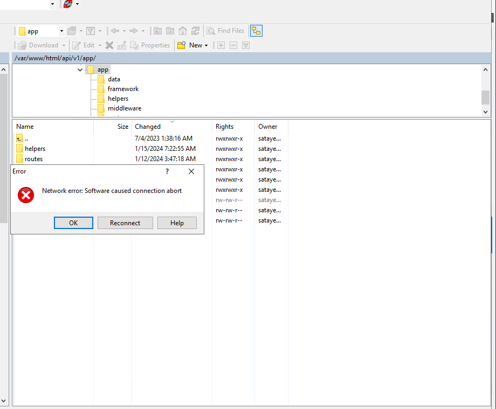Click the Download toolbar button
This screenshot has height=409, width=496.
coord(38,45)
